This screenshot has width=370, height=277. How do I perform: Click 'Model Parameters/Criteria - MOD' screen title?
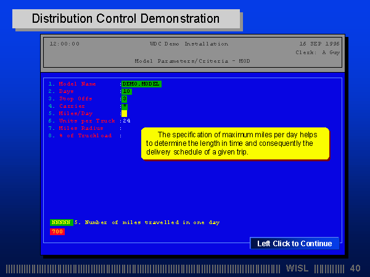coord(192,61)
